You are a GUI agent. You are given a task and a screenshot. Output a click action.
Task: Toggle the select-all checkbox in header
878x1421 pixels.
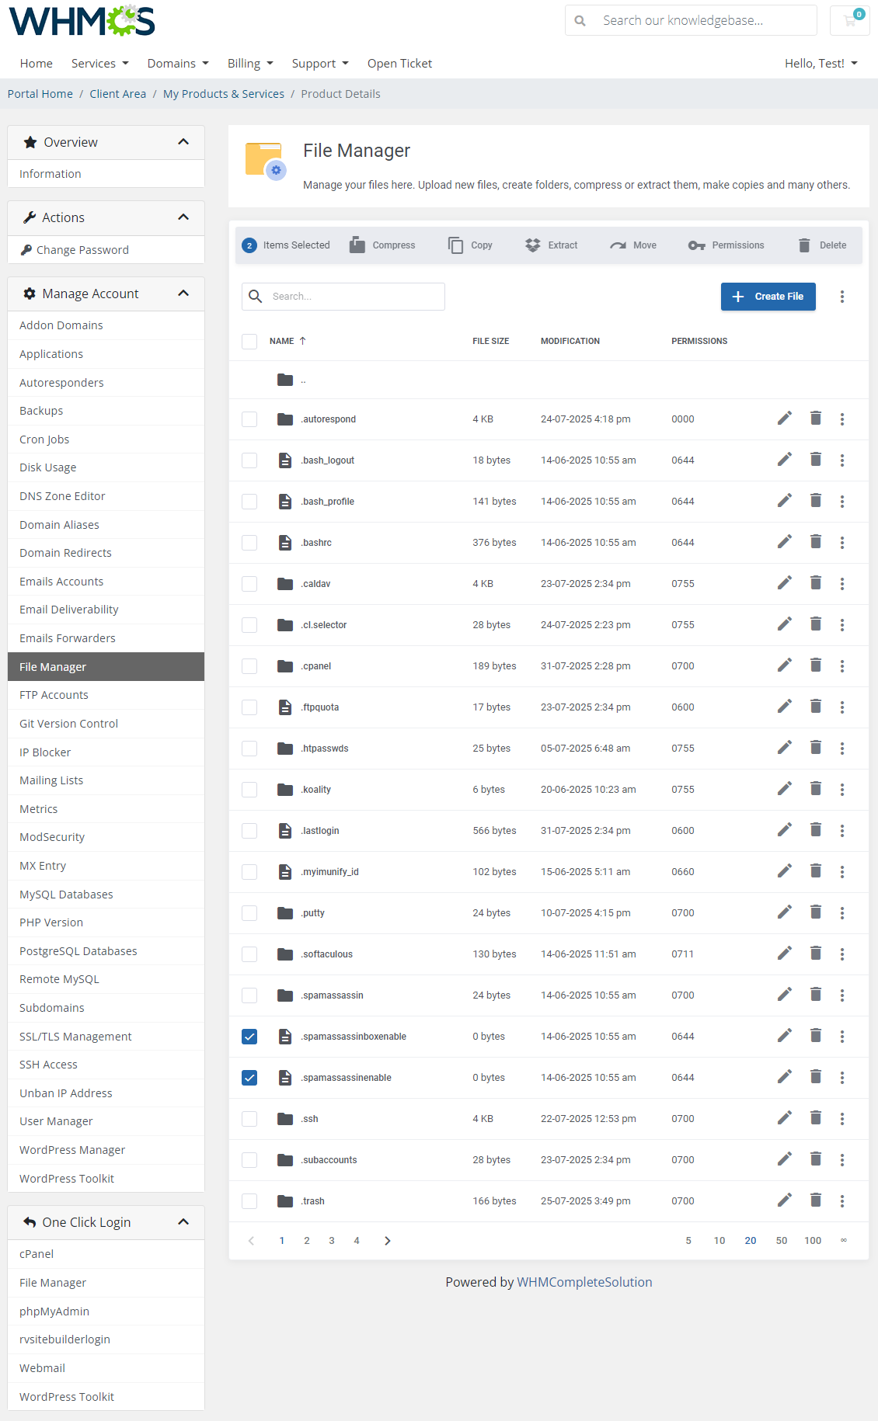tap(249, 341)
